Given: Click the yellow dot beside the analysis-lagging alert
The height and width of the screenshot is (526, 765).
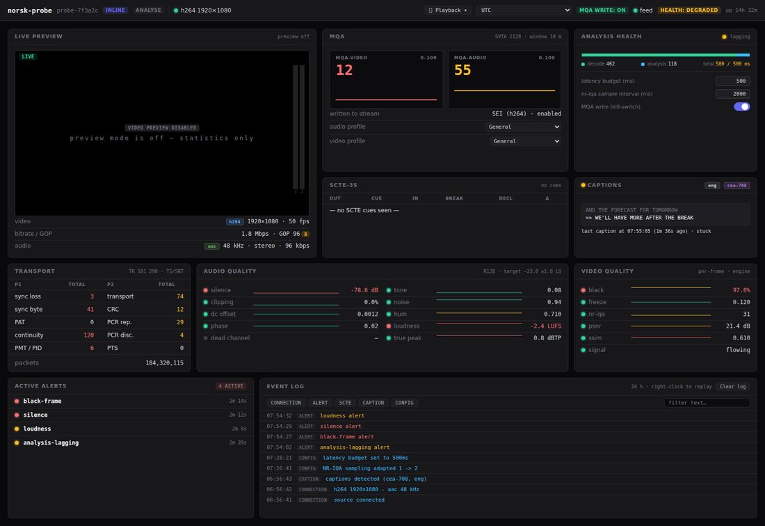Looking at the screenshot, I should 17,443.
